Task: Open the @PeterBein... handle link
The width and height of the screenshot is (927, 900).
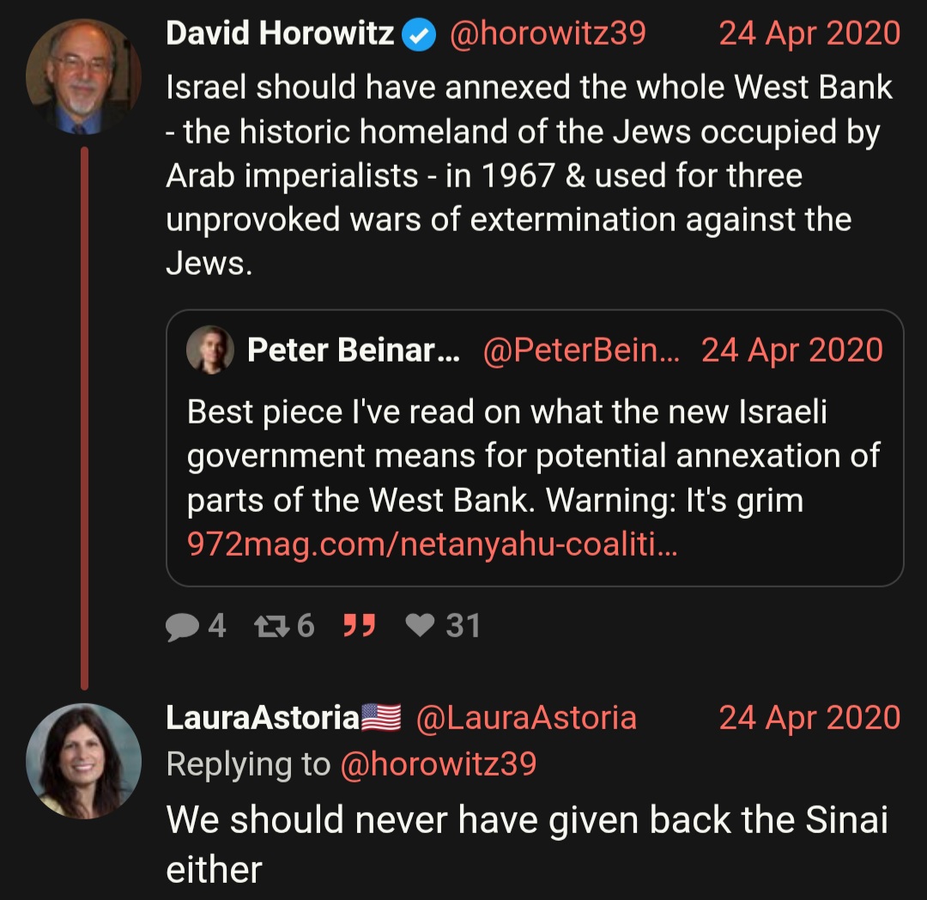Action: pyautogui.click(x=581, y=350)
